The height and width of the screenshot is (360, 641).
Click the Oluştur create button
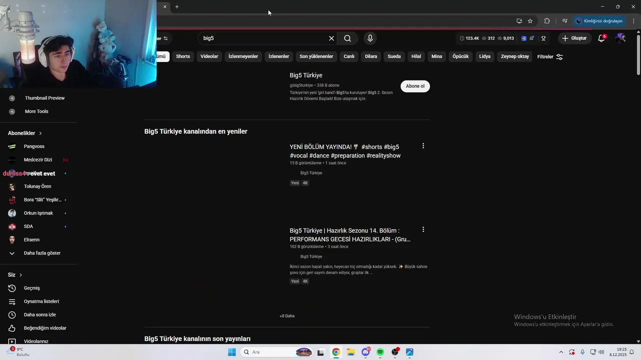click(x=573, y=38)
